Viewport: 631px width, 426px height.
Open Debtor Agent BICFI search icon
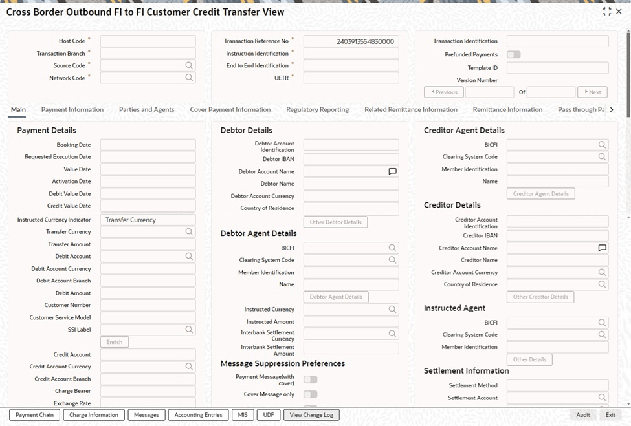392,248
